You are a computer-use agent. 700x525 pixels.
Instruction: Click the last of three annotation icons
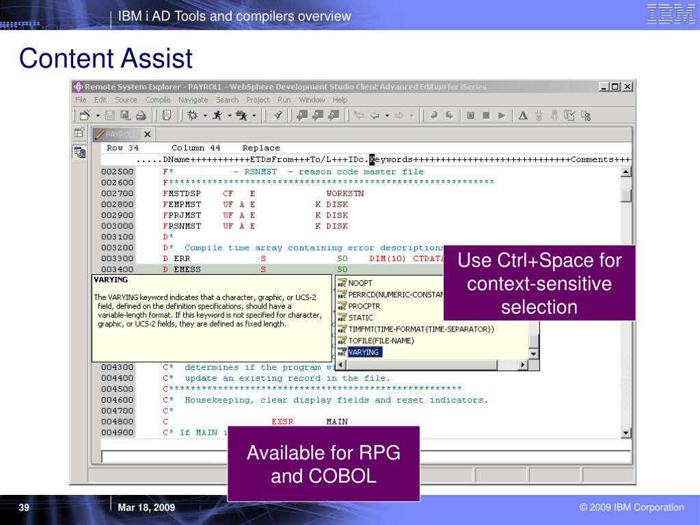point(334,116)
